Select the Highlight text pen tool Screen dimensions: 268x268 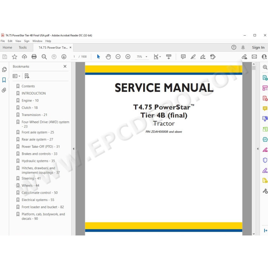193,57
